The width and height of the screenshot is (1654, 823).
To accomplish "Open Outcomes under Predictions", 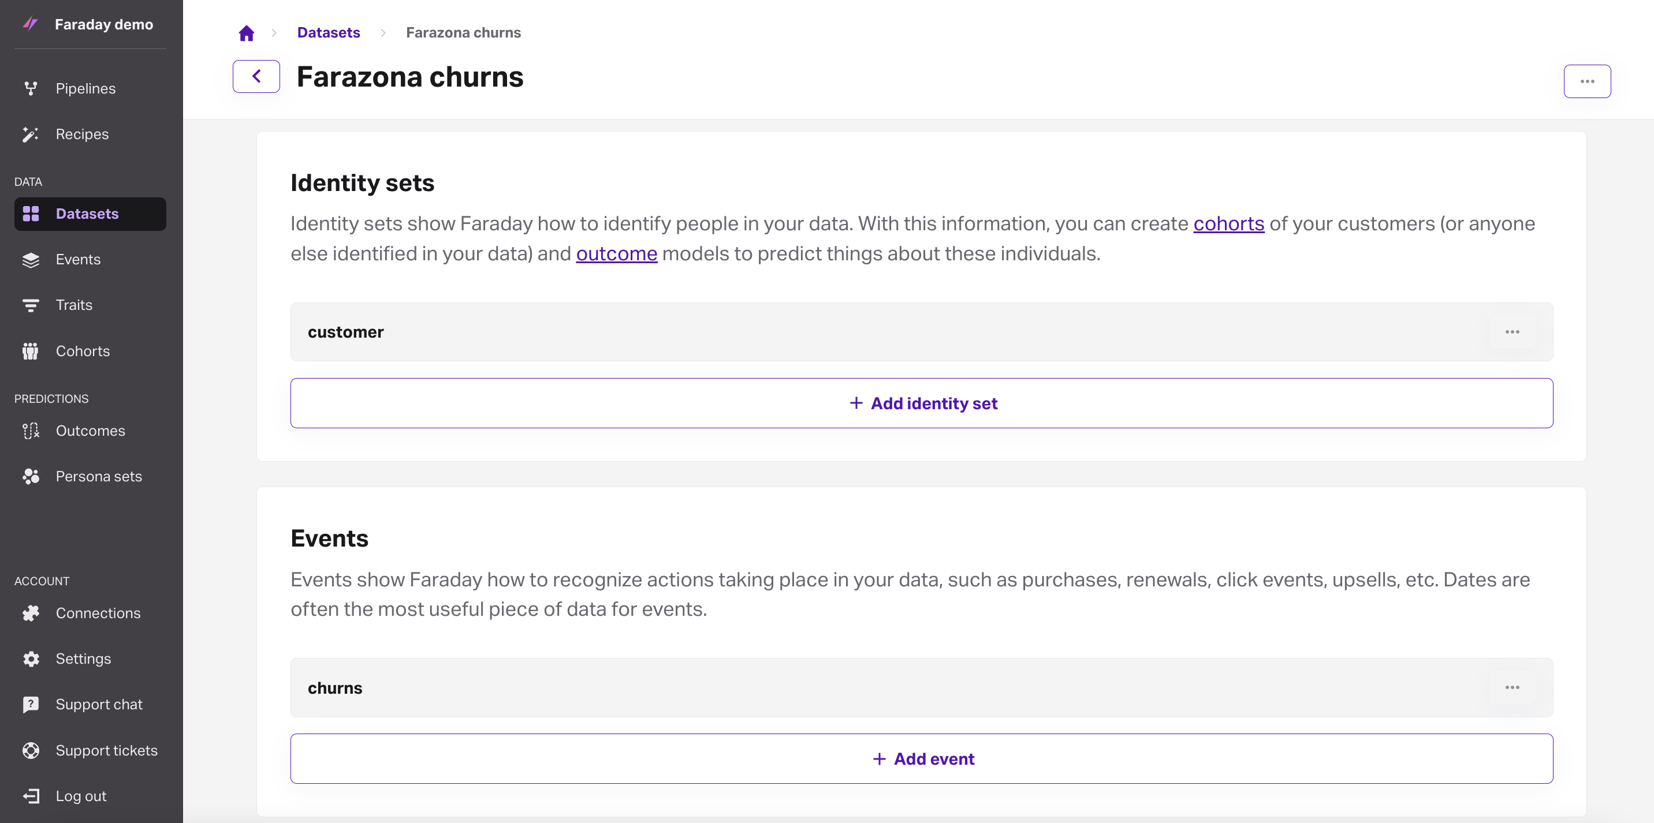I will tap(90, 431).
